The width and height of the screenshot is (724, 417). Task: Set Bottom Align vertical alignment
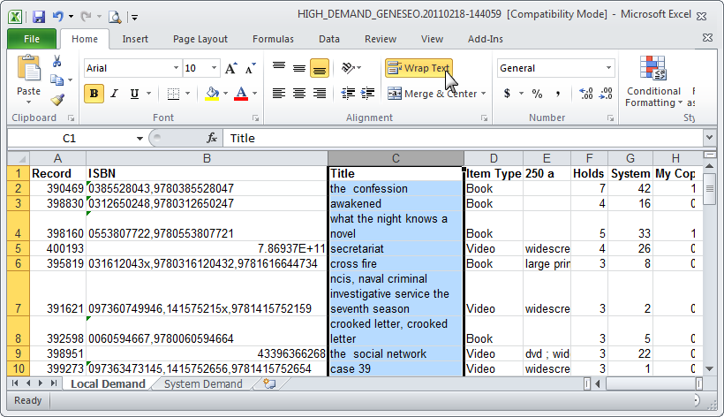point(320,68)
